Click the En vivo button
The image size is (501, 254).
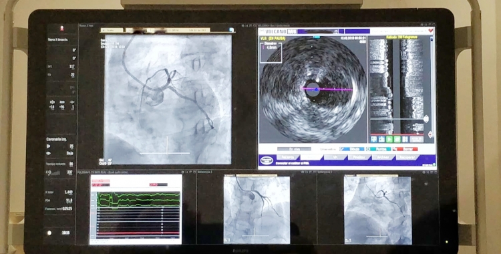tap(294, 149)
